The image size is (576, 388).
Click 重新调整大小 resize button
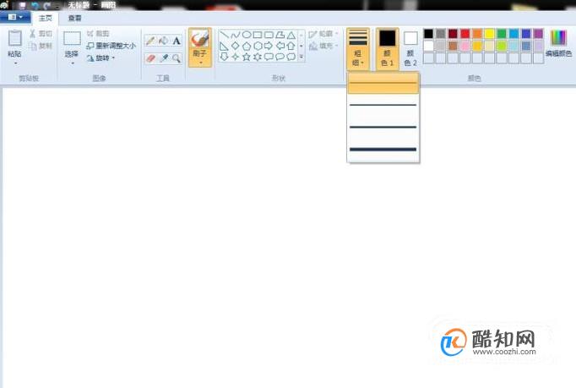coord(111,46)
